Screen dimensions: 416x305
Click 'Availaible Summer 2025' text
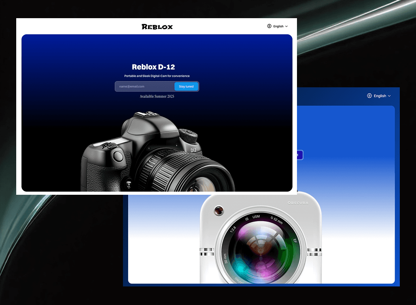[157, 96]
